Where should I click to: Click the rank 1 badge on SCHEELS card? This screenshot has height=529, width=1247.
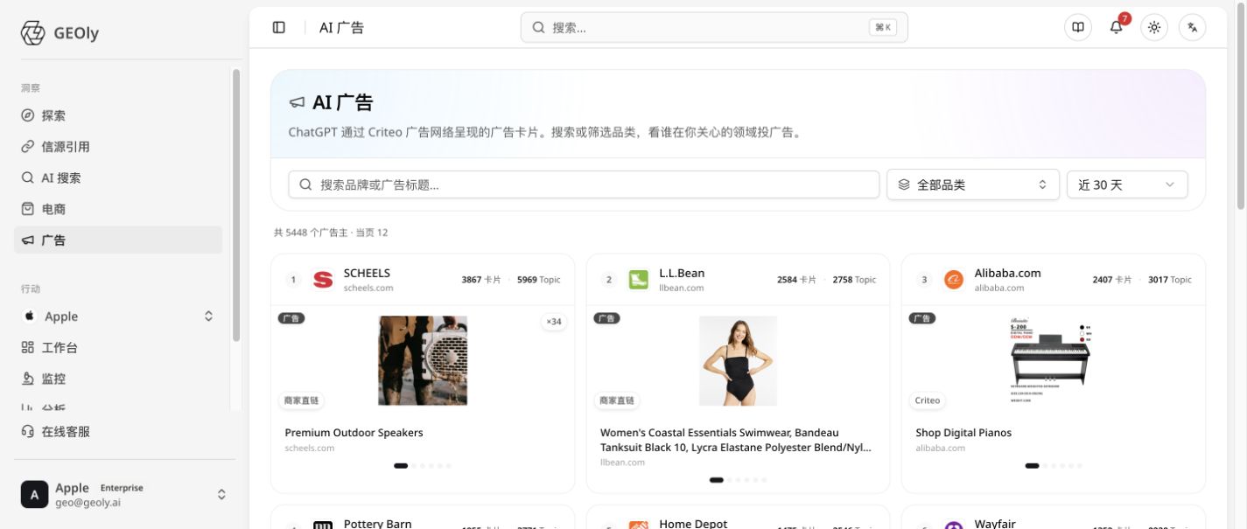click(294, 280)
